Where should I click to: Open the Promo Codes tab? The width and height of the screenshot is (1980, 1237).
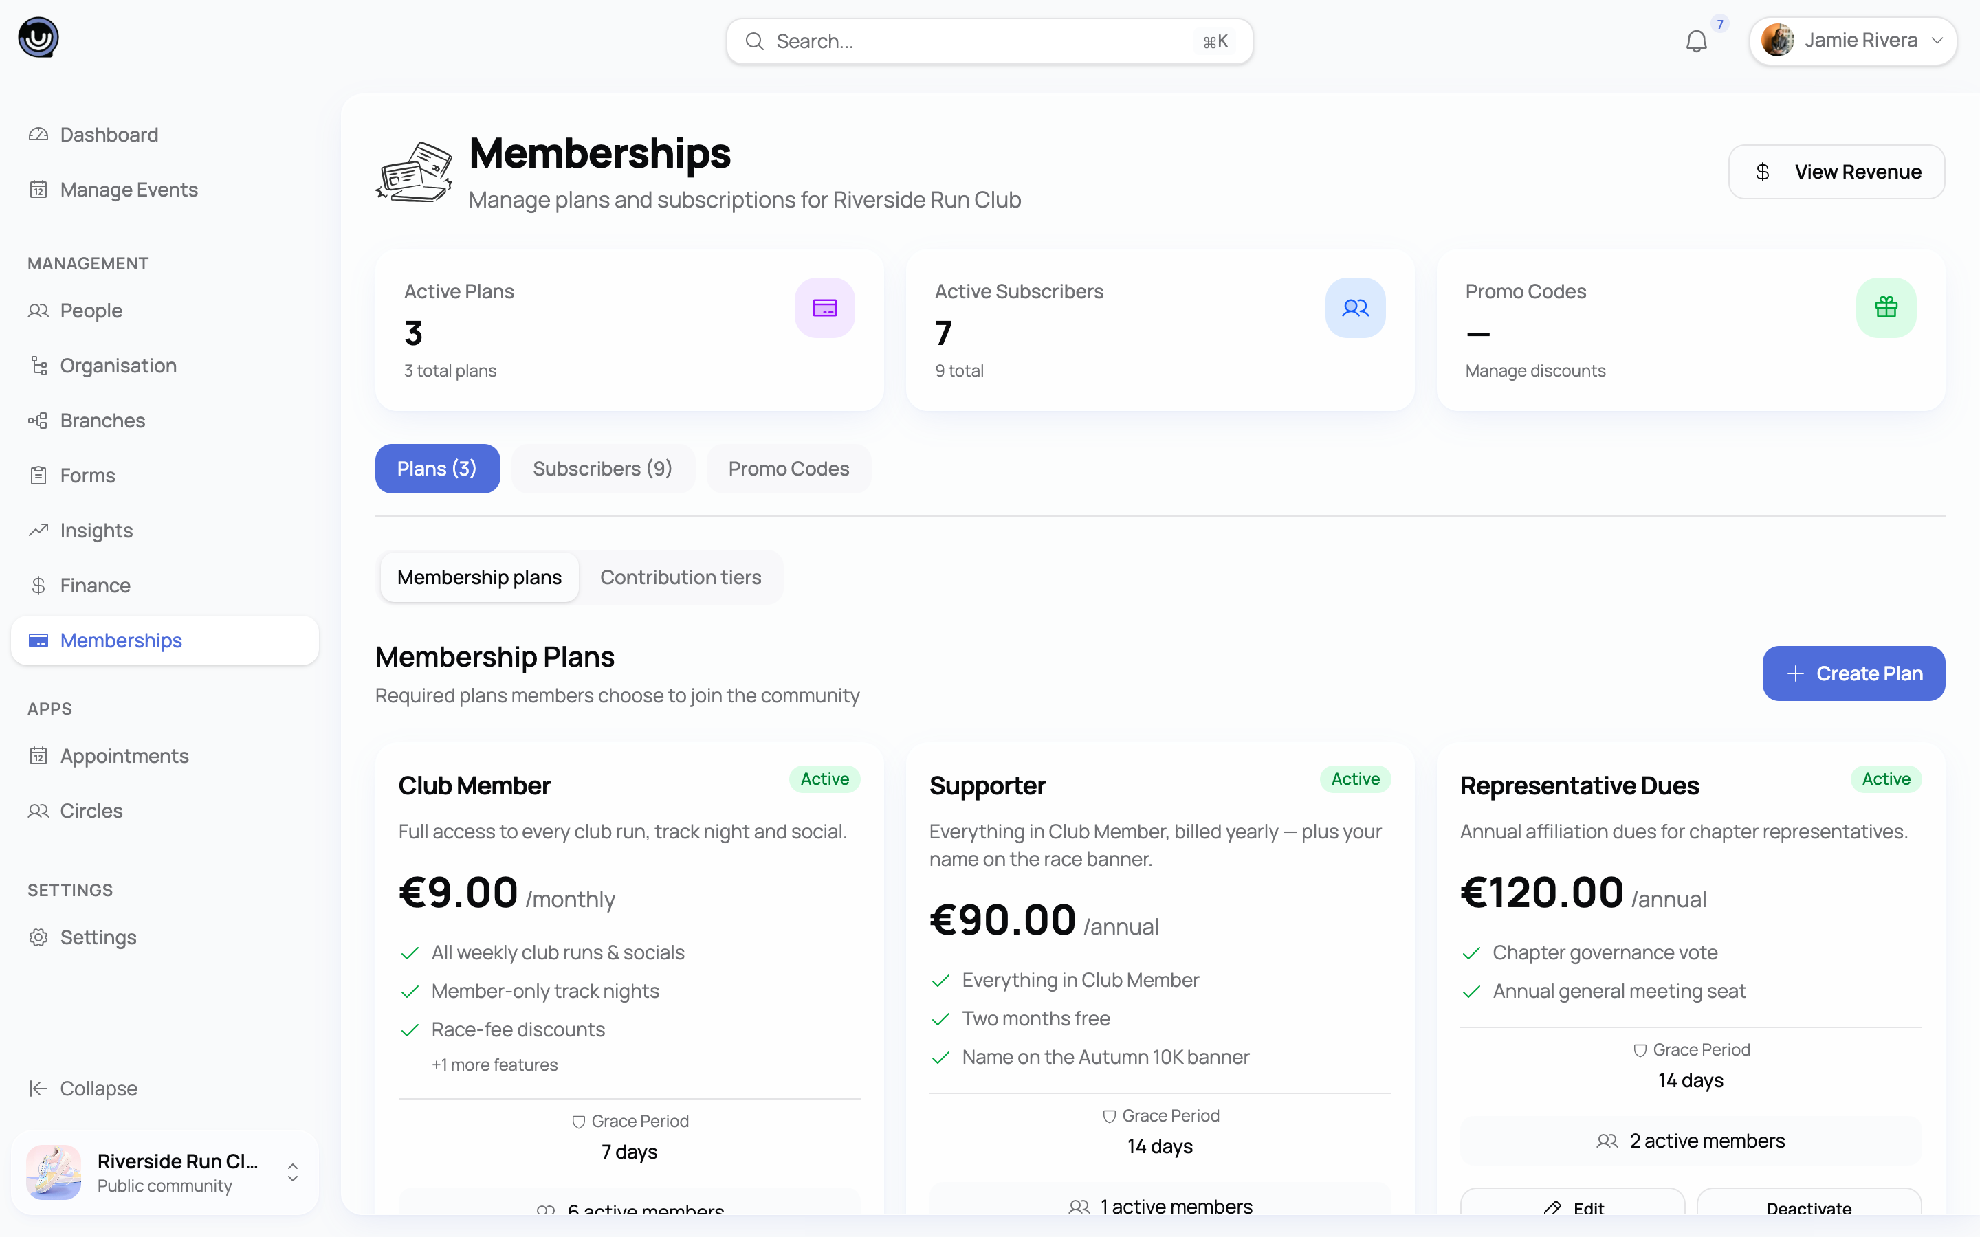(789, 469)
